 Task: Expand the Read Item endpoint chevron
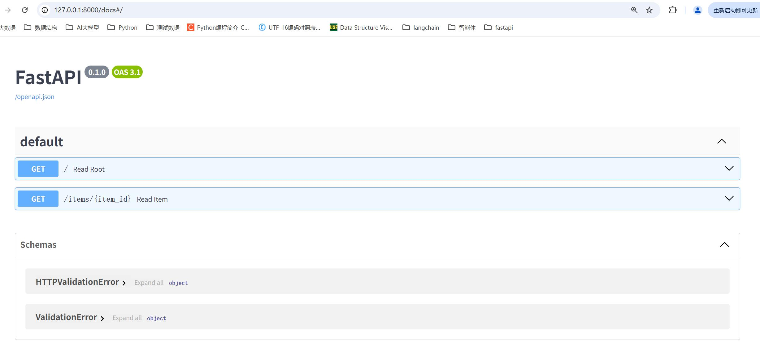pos(729,198)
